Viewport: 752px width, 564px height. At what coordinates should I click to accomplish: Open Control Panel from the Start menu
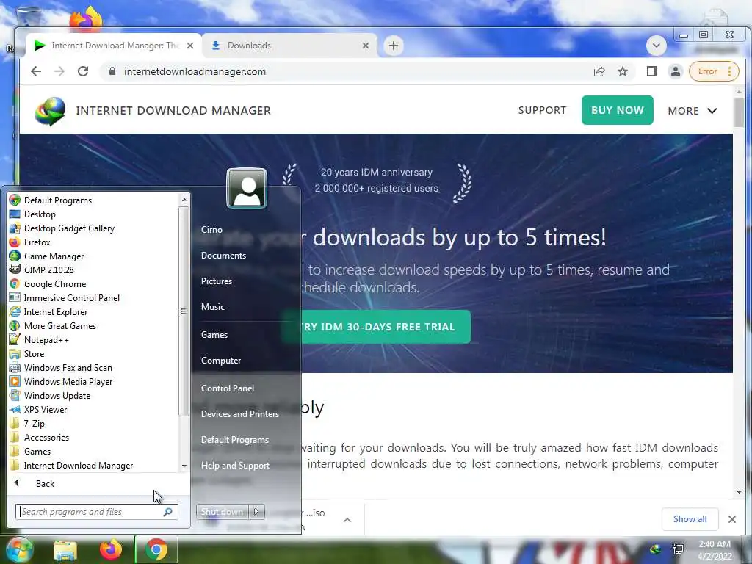(228, 388)
